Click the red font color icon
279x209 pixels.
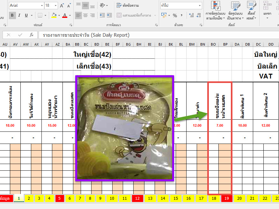tap(65, 15)
